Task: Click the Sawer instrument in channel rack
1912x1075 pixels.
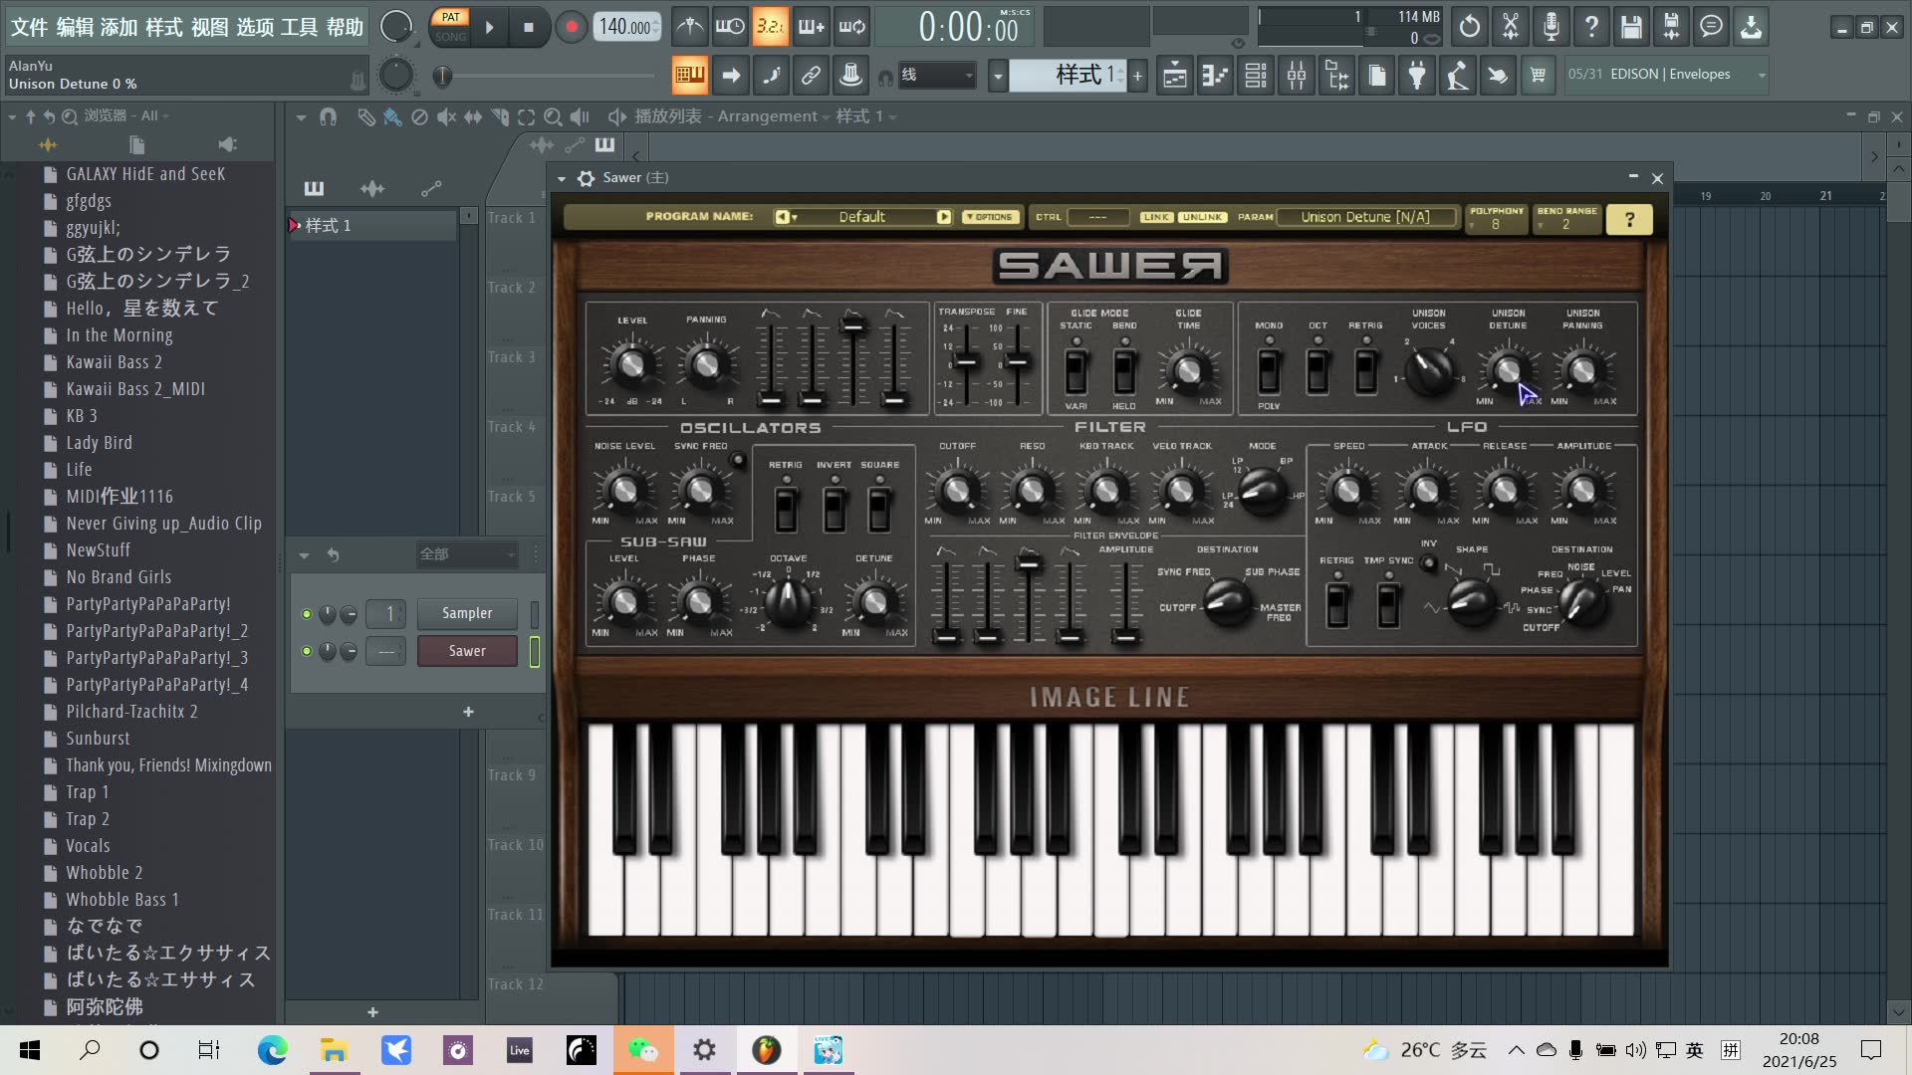Action: click(x=467, y=650)
